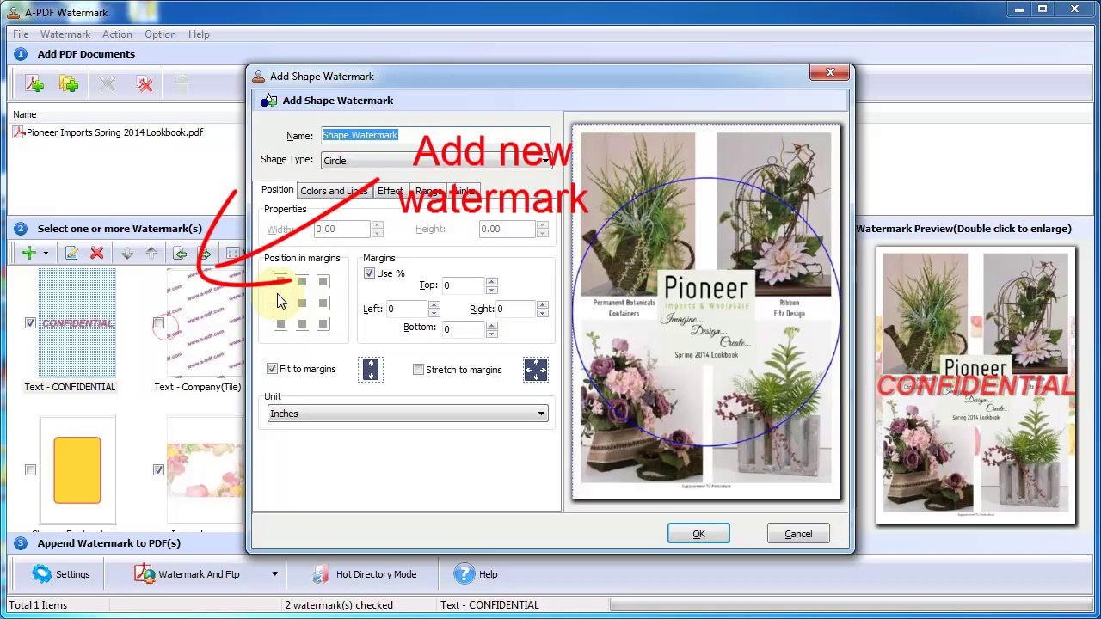Click the Stretch to margins four-arrows icon

tap(536, 370)
